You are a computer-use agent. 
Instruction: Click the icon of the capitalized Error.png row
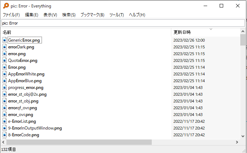5,67
